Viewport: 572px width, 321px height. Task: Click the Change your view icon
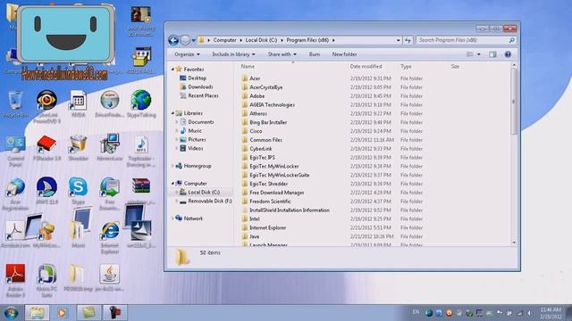(470, 54)
